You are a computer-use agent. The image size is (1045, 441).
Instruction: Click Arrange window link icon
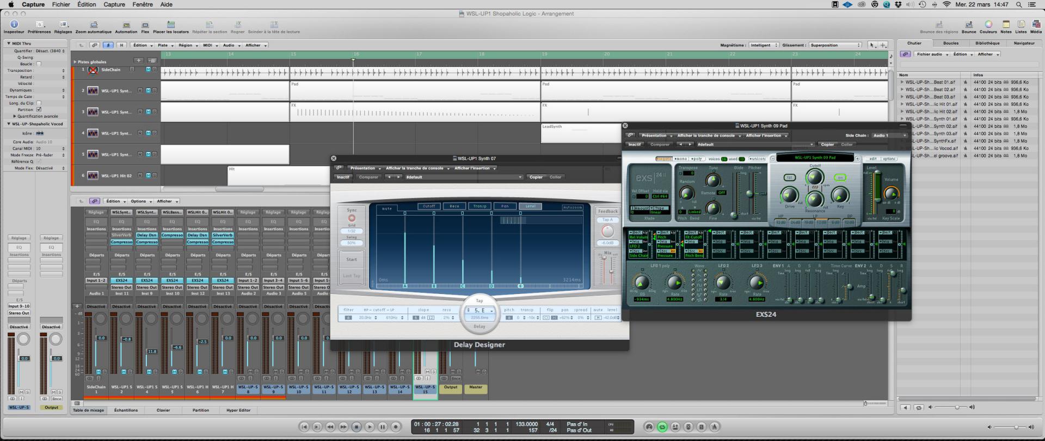tap(95, 45)
